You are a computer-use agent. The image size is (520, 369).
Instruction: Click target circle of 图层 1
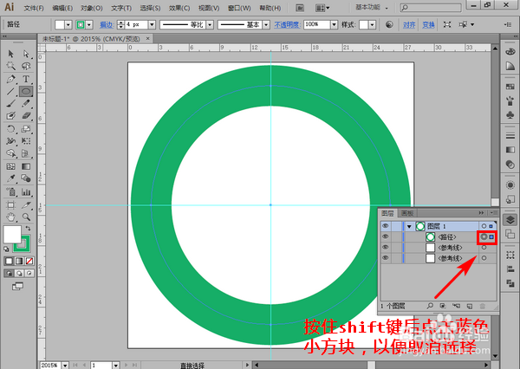484,226
